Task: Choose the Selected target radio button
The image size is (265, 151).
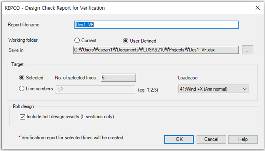Action: (22, 78)
